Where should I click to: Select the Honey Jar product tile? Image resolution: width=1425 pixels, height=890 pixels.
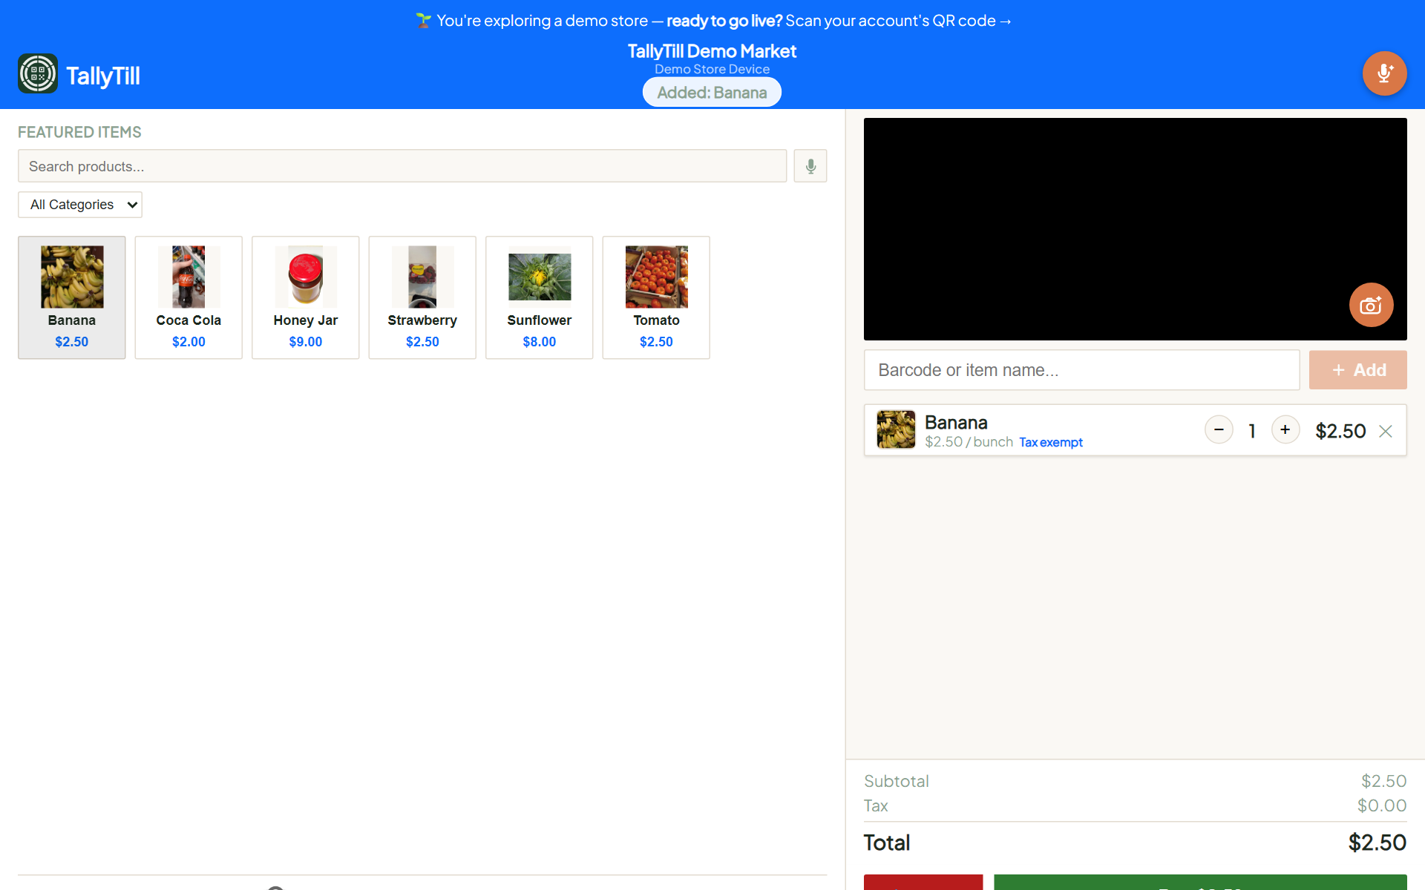[306, 297]
